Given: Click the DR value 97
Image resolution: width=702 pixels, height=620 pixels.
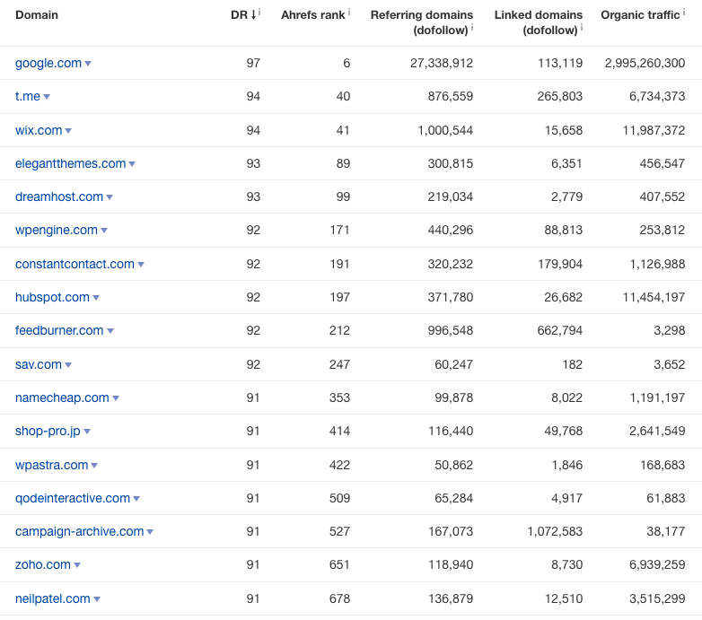Looking at the screenshot, I should point(253,63).
